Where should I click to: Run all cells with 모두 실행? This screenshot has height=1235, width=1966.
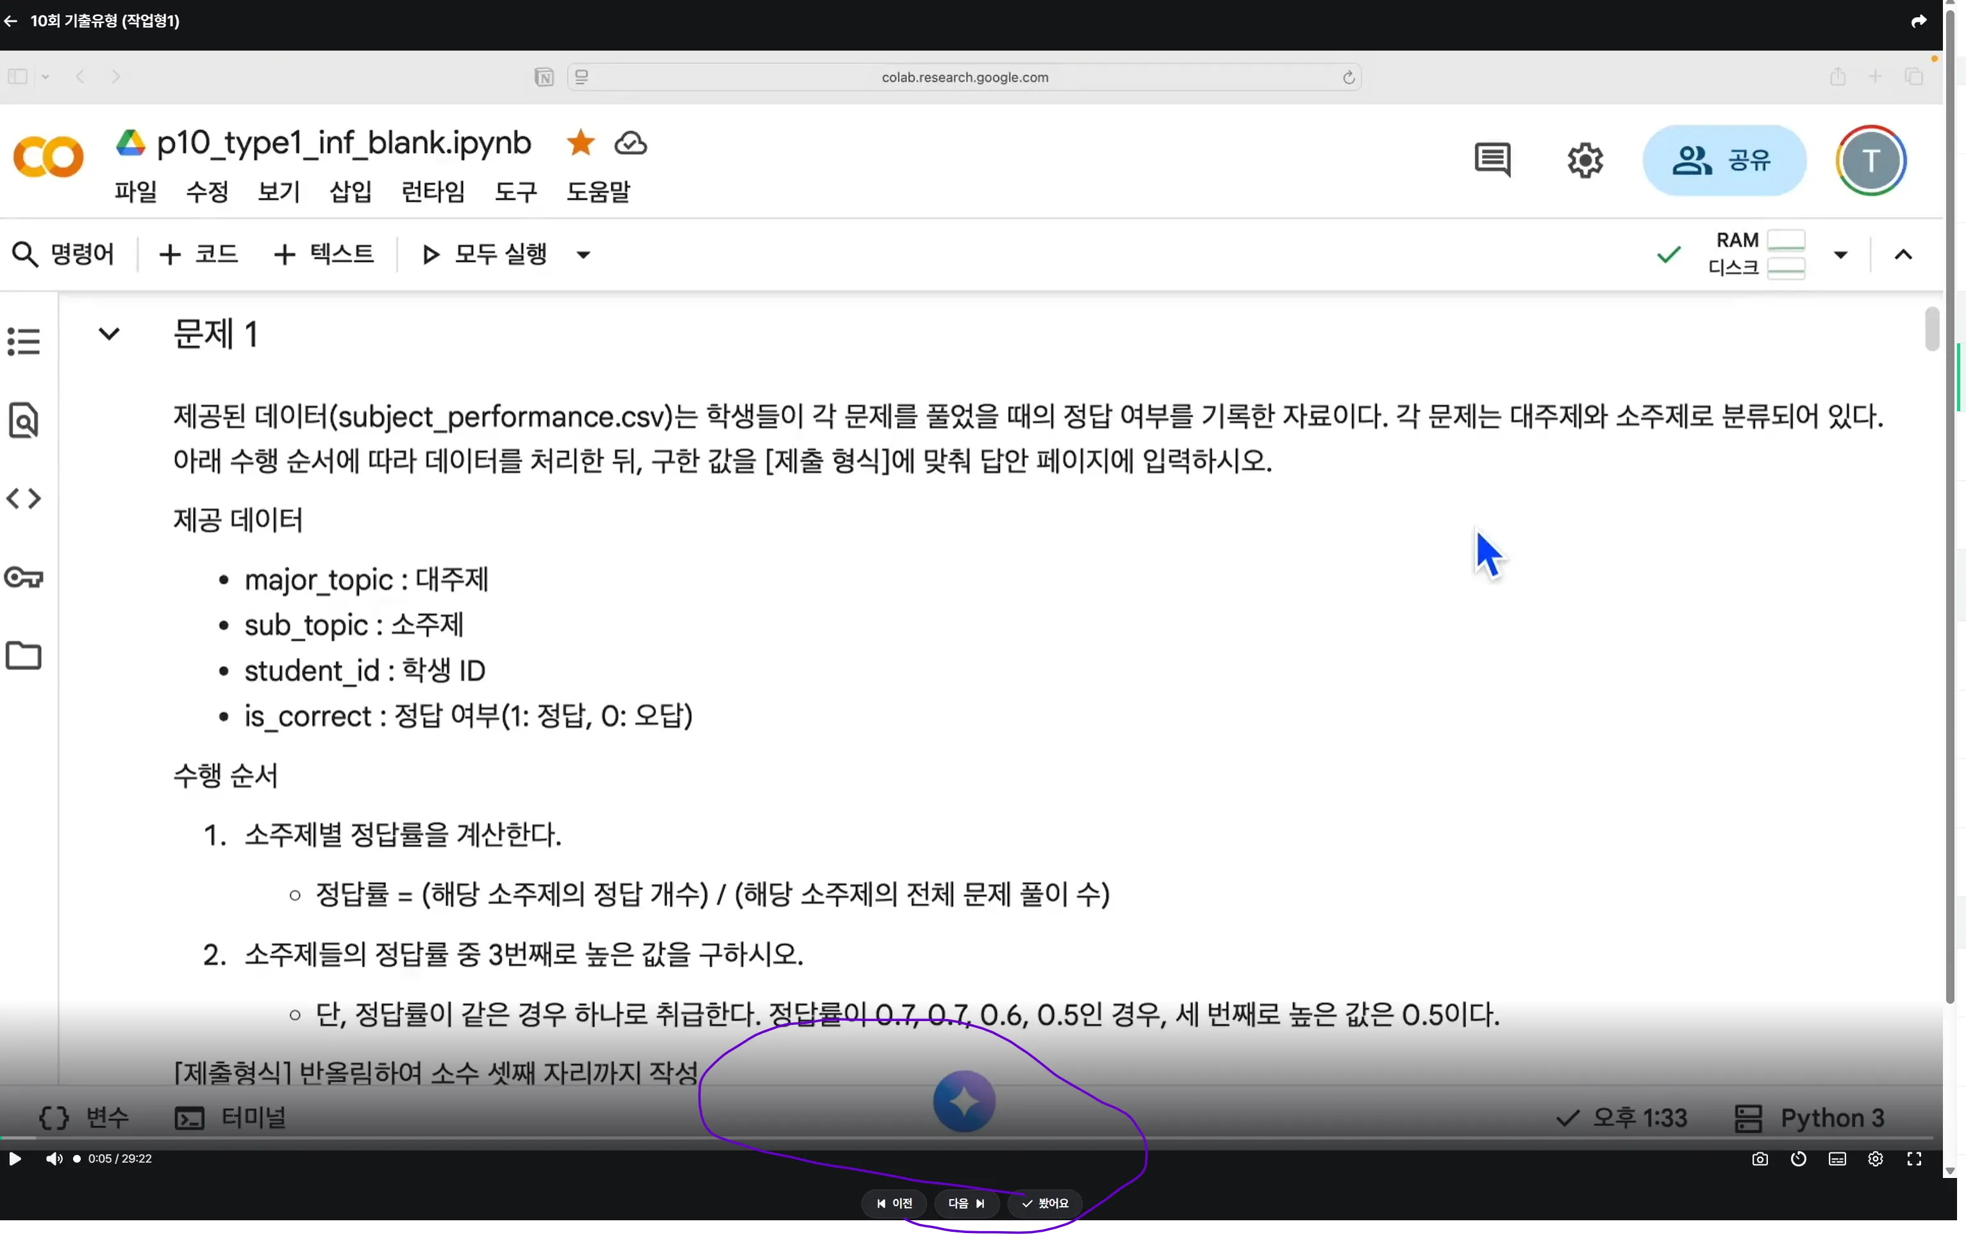tap(485, 254)
